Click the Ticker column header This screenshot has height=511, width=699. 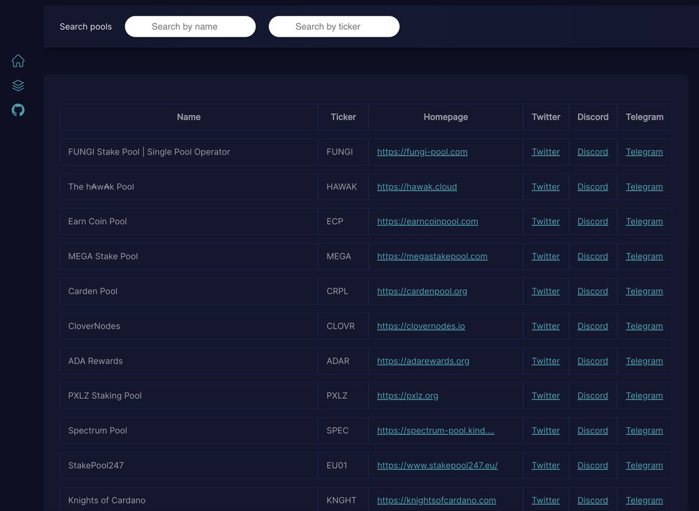click(x=343, y=117)
